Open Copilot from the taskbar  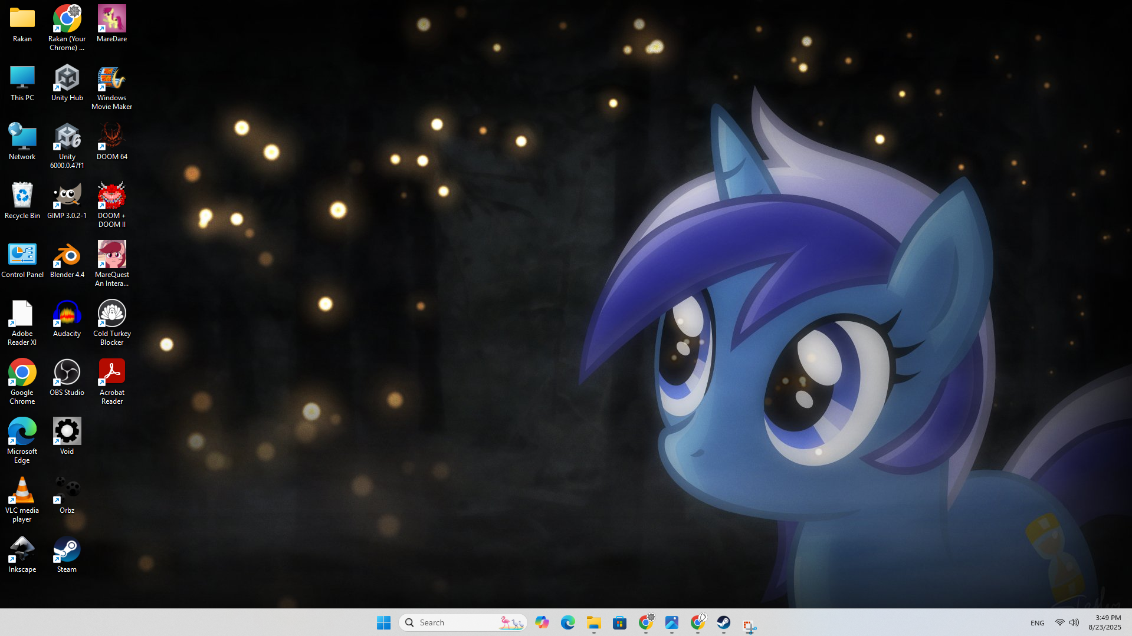point(542,622)
